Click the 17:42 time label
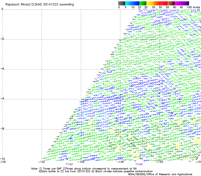The height and width of the screenshot is (176, 201). pyautogui.click(x=69, y=164)
